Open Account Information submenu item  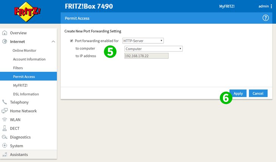click(x=28, y=59)
